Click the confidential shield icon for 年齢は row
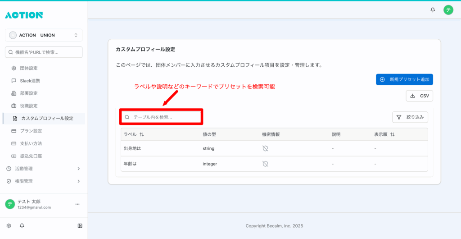The image size is (461, 239). [265, 164]
